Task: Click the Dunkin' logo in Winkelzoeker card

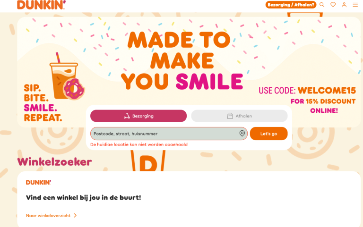Action: tap(38, 182)
